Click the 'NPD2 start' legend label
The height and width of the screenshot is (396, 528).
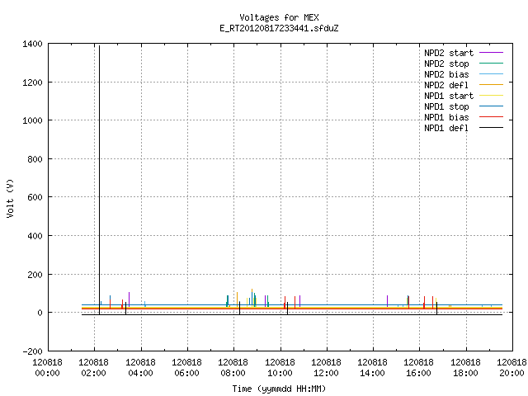point(449,53)
